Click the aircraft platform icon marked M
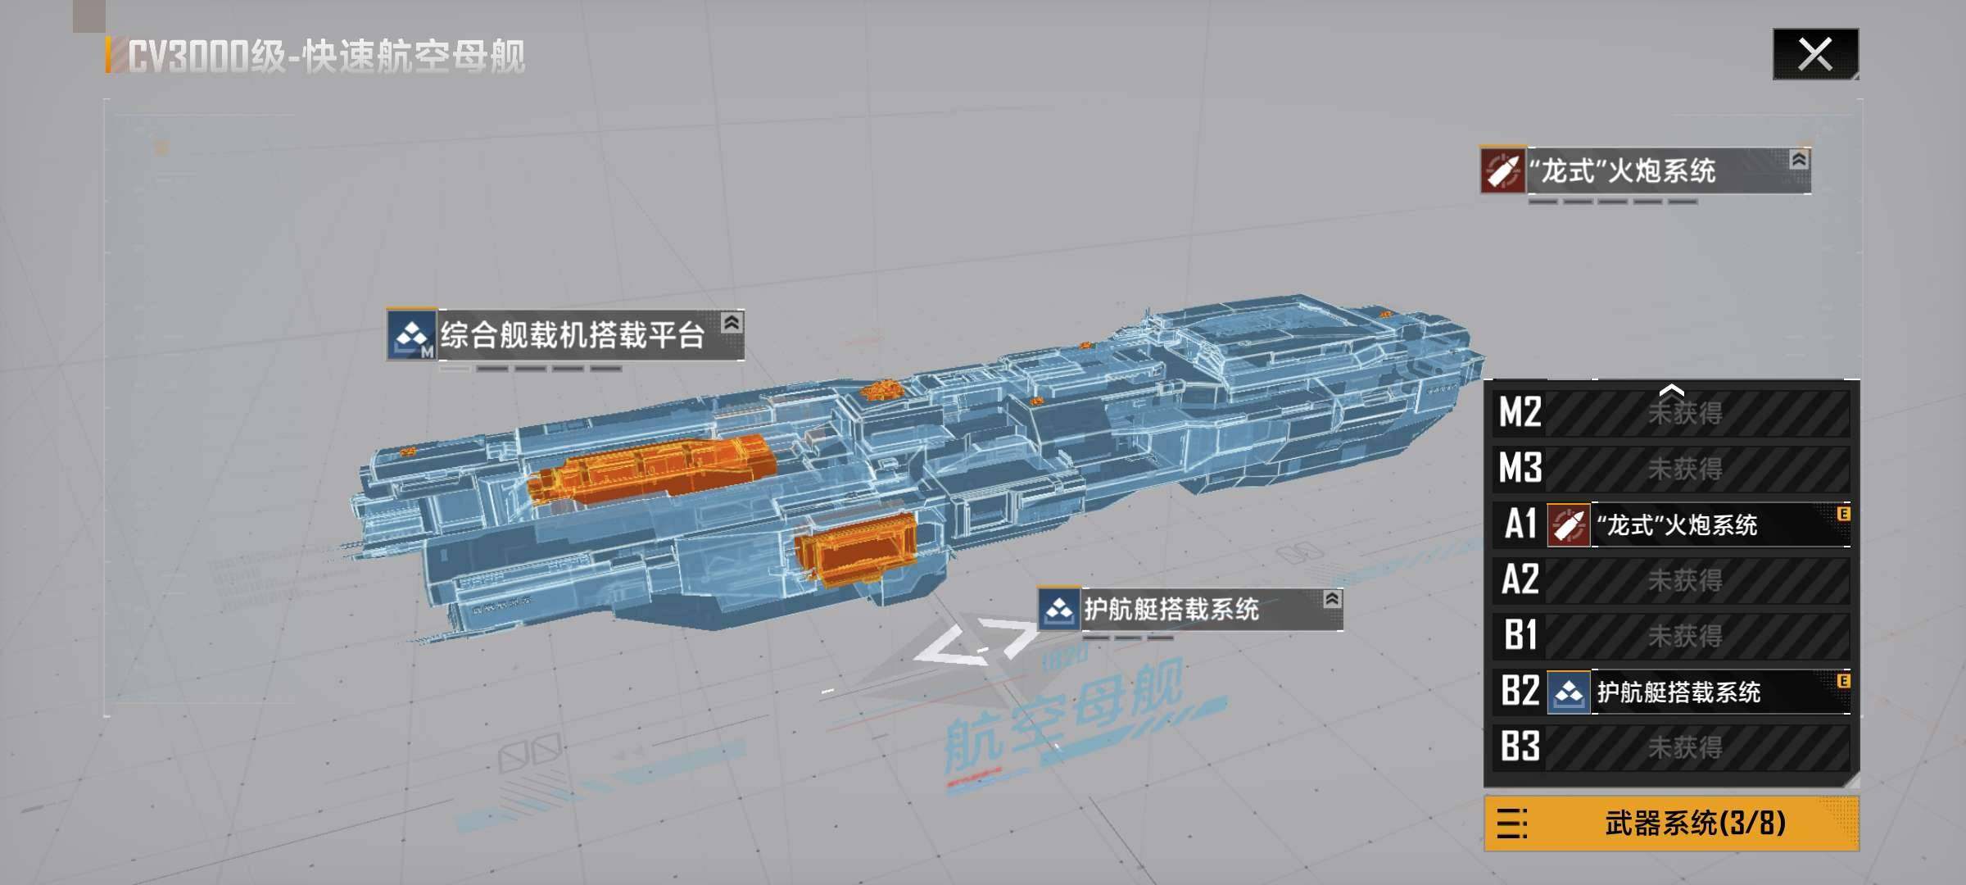The image size is (1966, 885). (x=411, y=335)
